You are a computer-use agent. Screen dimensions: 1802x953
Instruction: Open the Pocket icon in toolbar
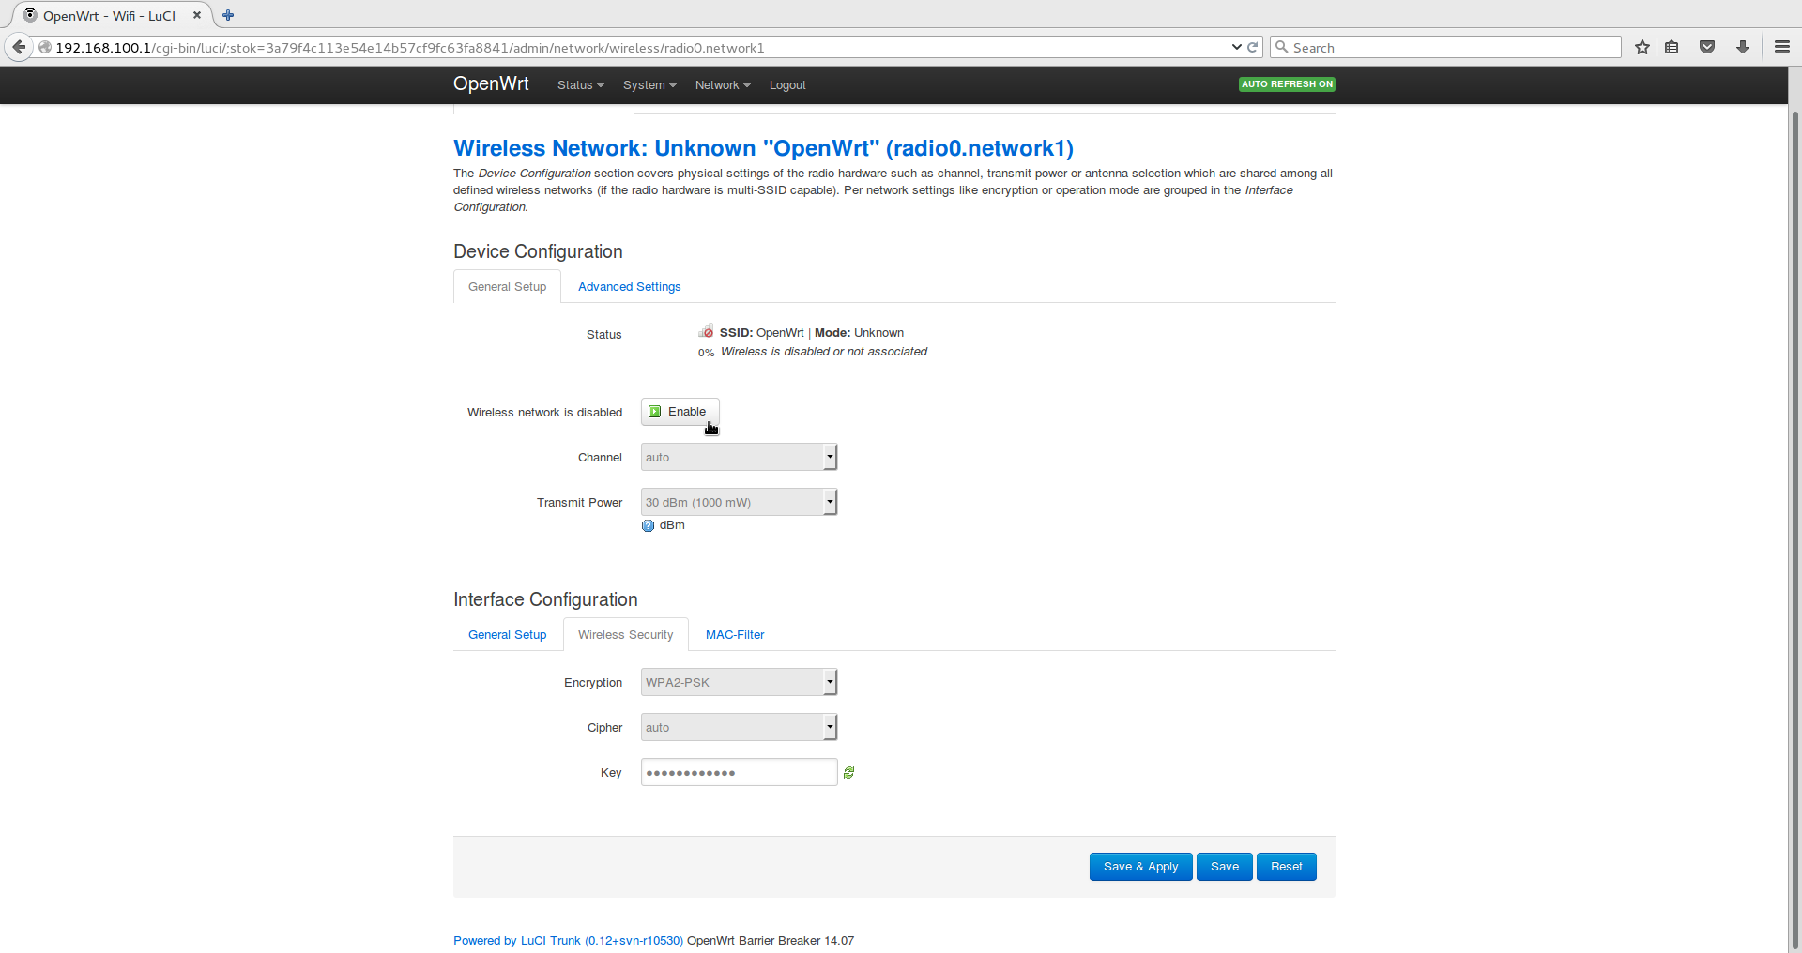(1707, 47)
